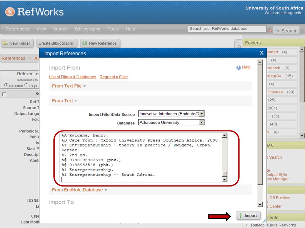305x228 pixels.
Task: Click the Folders panel scrollbar up arrow
Action: 302,49
